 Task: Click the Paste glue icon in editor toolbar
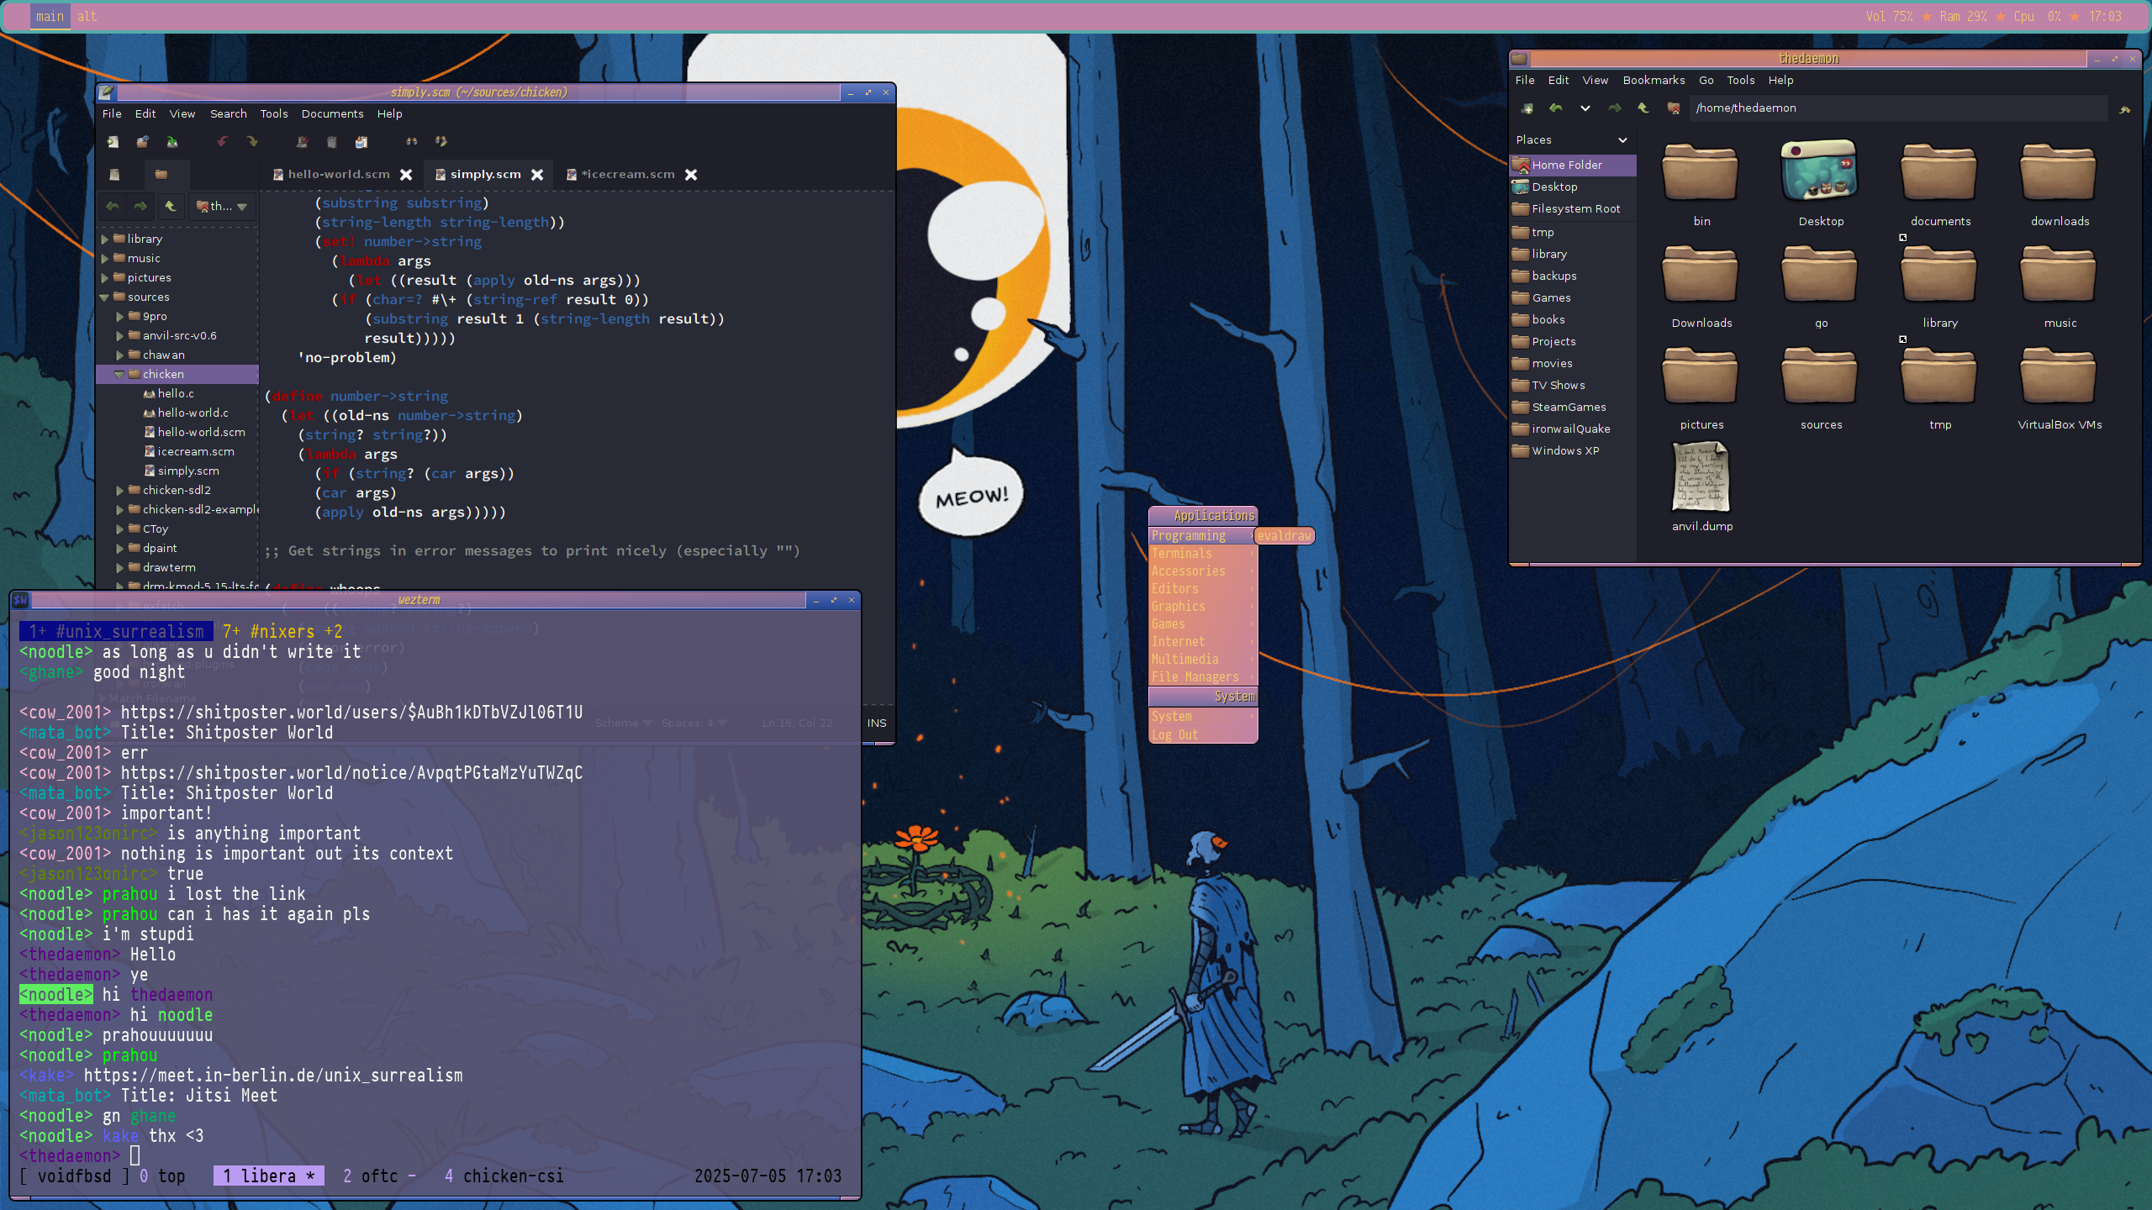(361, 141)
